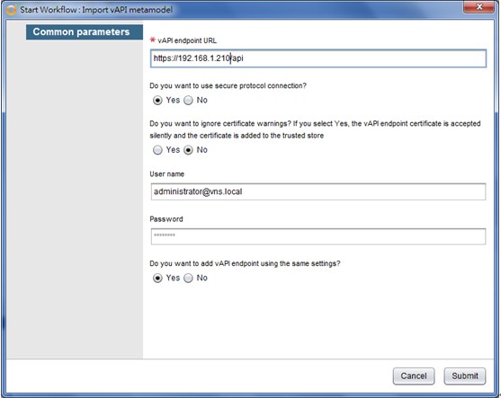Click the Password label text

click(166, 219)
